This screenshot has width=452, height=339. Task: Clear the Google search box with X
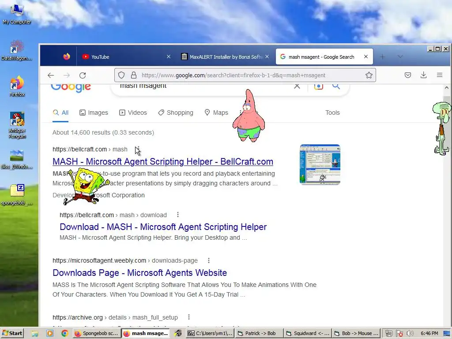[x=297, y=86]
